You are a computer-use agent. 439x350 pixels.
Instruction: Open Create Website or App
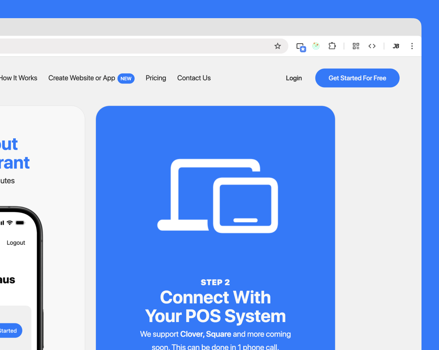(x=81, y=78)
